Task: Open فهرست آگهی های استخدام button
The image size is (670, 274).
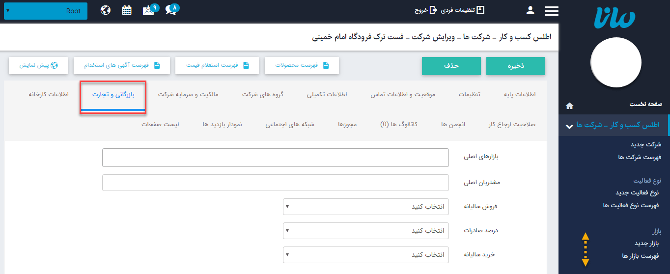Action: point(122,65)
